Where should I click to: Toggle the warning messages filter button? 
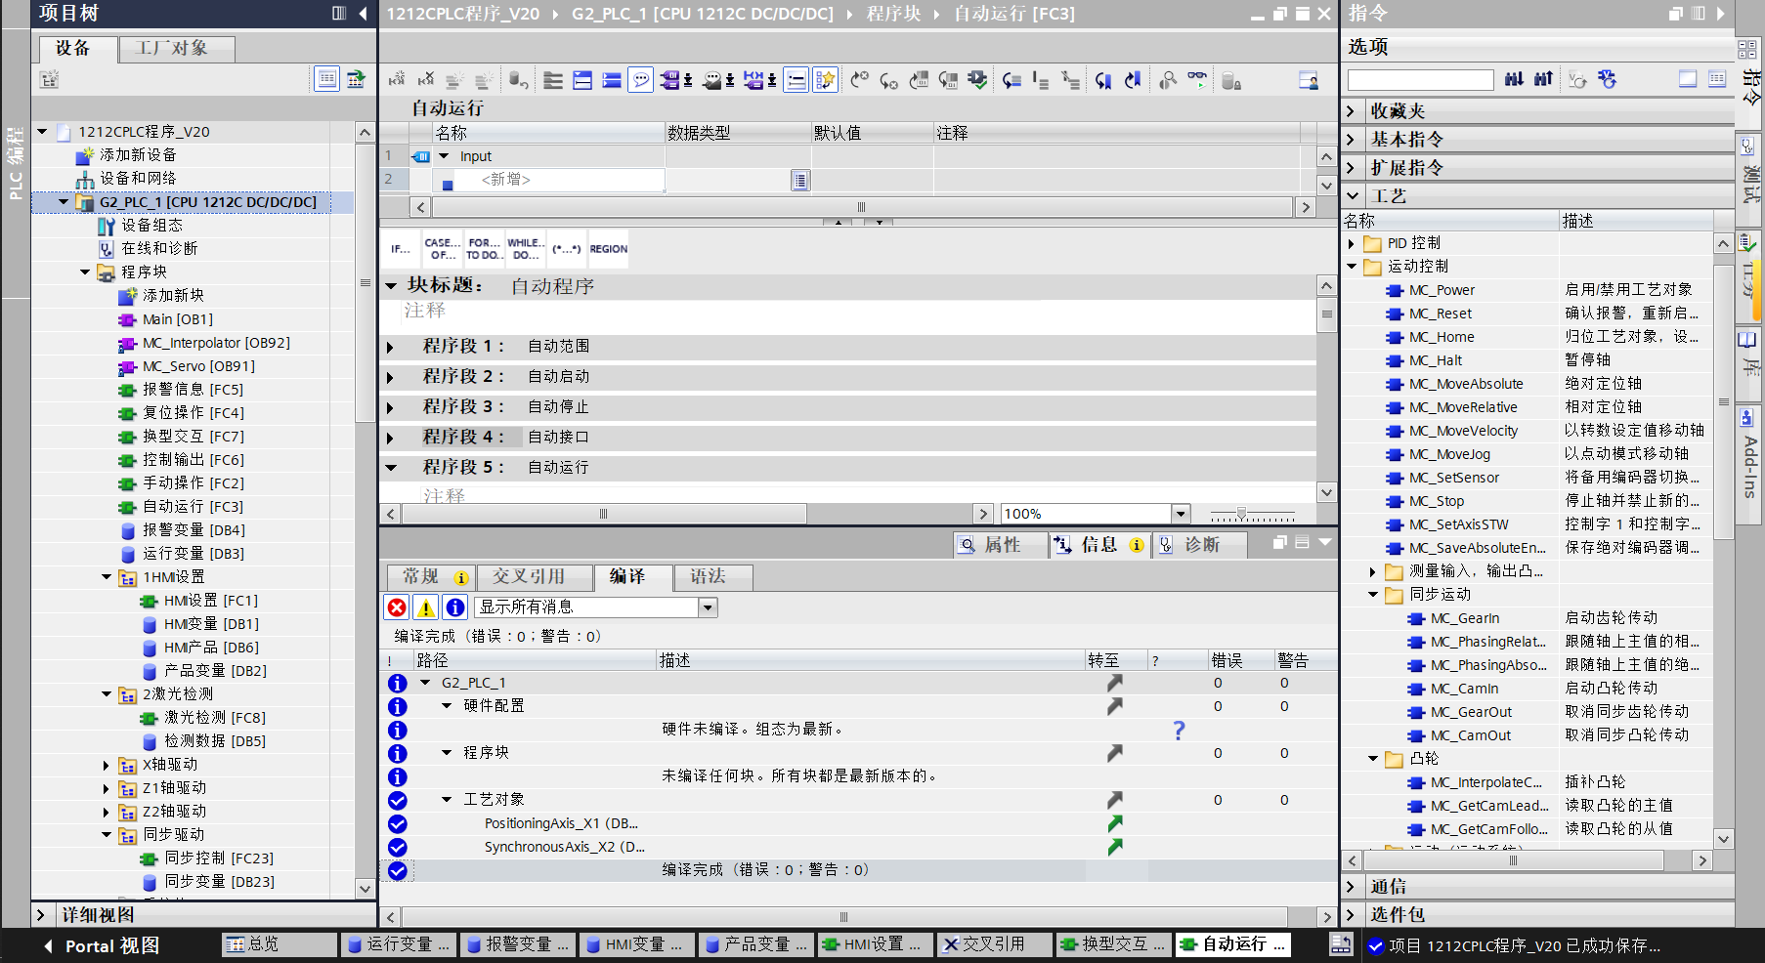click(x=426, y=607)
